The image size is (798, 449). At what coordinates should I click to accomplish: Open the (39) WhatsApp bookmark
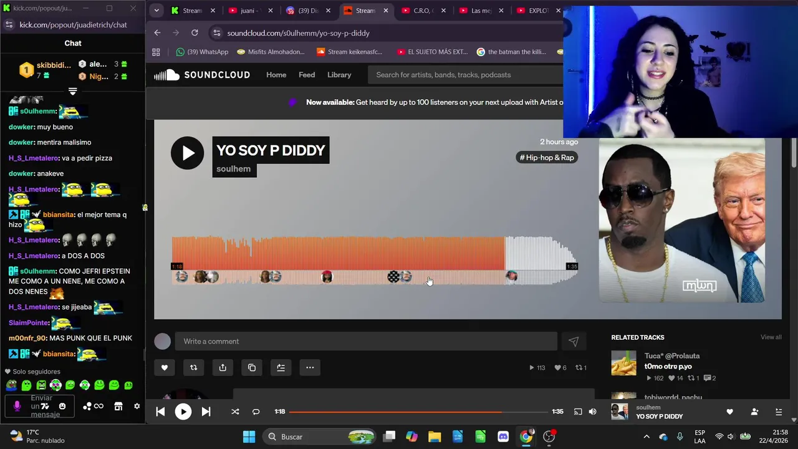(202, 52)
